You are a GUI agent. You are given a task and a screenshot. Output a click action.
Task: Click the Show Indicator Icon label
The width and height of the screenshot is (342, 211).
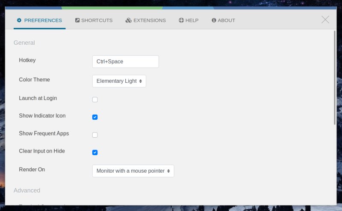pyautogui.click(x=42, y=116)
